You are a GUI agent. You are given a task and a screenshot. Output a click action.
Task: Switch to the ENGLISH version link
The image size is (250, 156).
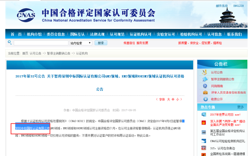[x=238, y=6]
